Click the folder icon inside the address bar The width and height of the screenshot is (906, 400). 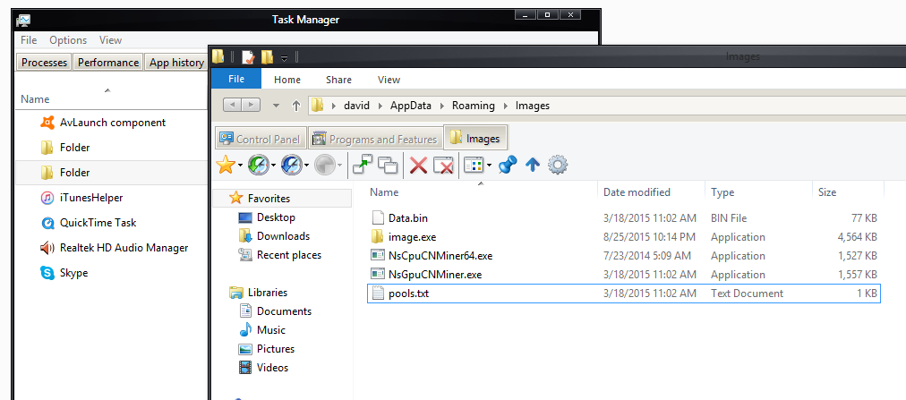click(x=317, y=106)
